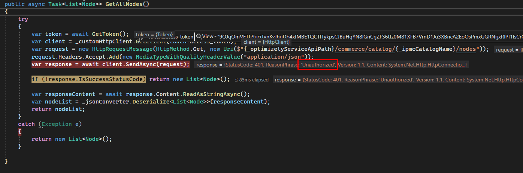Click the highlighted 'Unauthorized' reason phrase
523x173 pixels.
point(318,65)
